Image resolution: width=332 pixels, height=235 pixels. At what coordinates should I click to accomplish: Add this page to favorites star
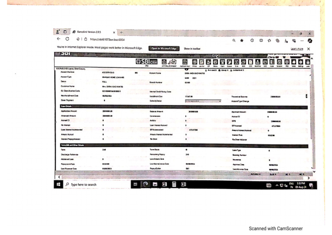[x=242, y=40]
